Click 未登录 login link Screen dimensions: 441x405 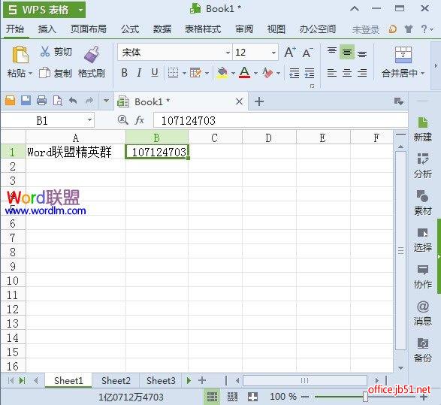(366, 29)
